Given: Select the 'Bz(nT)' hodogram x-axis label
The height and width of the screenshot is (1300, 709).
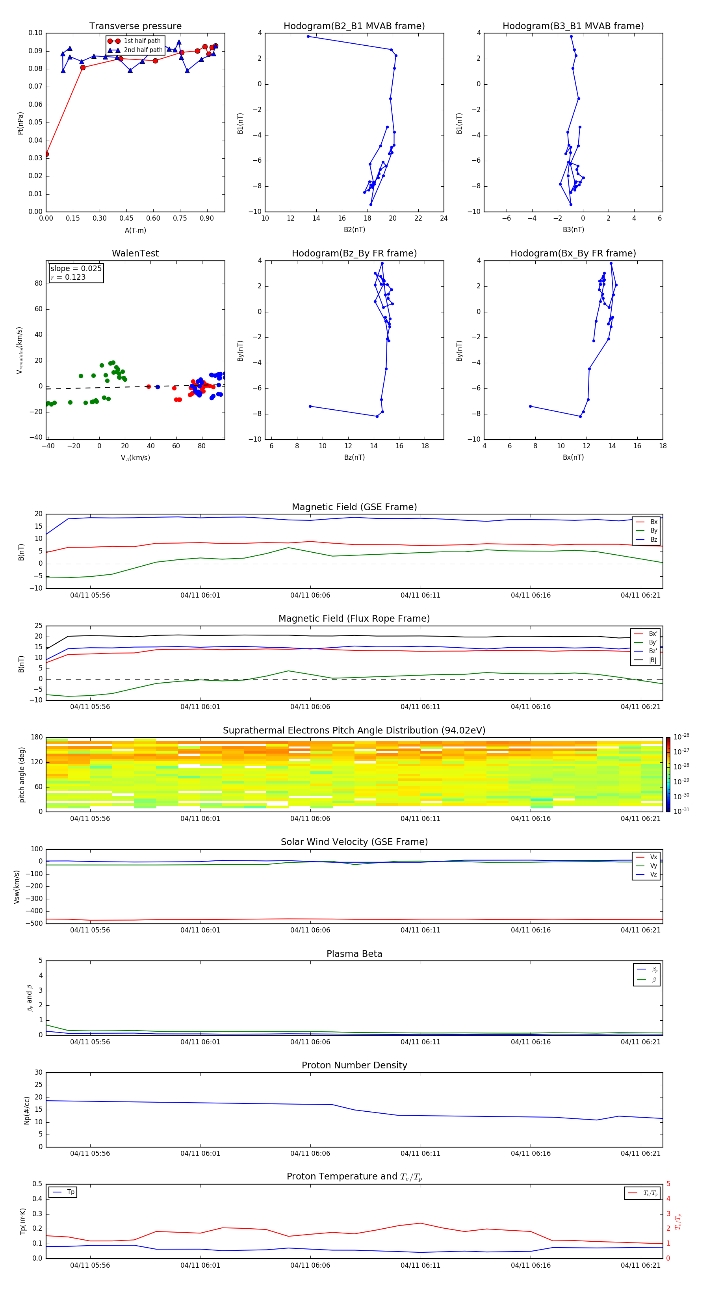Looking at the screenshot, I should pyautogui.click(x=354, y=457).
